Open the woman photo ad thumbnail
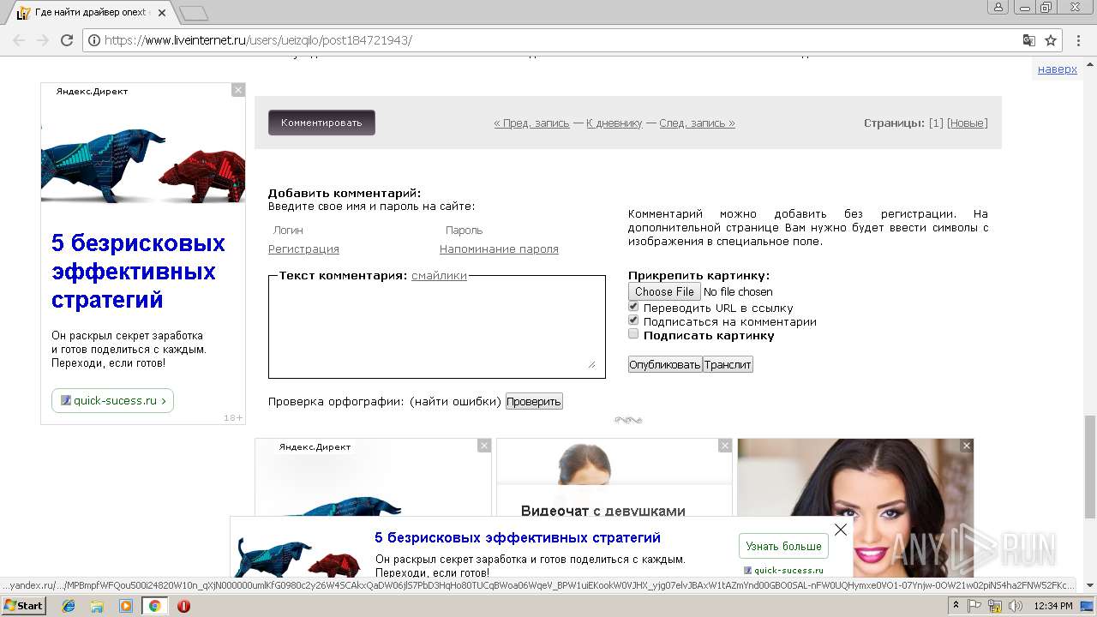Image resolution: width=1097 pixels, height=617 pixels. point(855,507)
